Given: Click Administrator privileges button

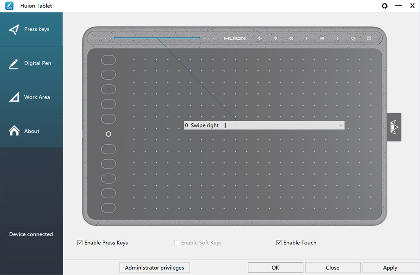Looking at the screenshot, I should (x=155, y=267).
